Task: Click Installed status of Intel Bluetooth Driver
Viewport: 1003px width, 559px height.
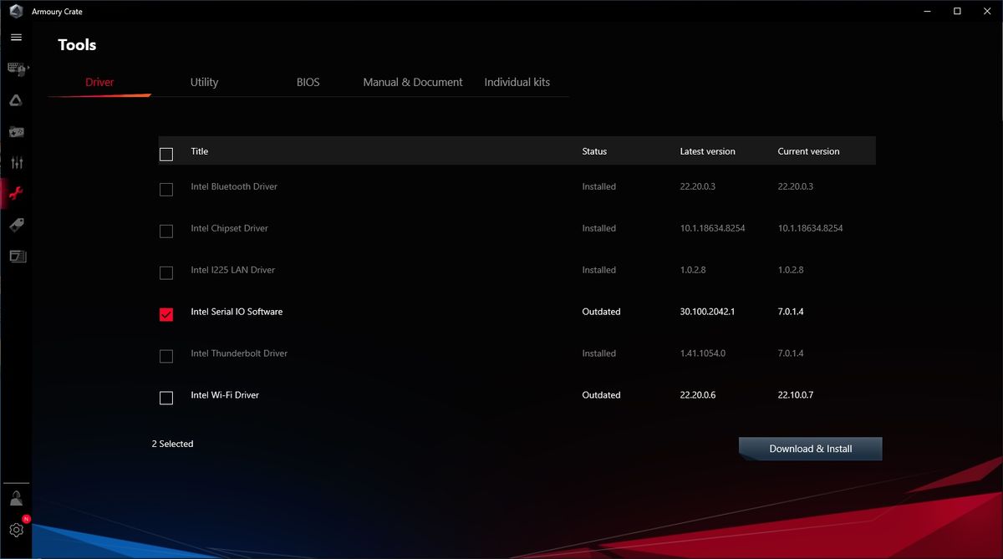Action: click(x=598, y=186)
